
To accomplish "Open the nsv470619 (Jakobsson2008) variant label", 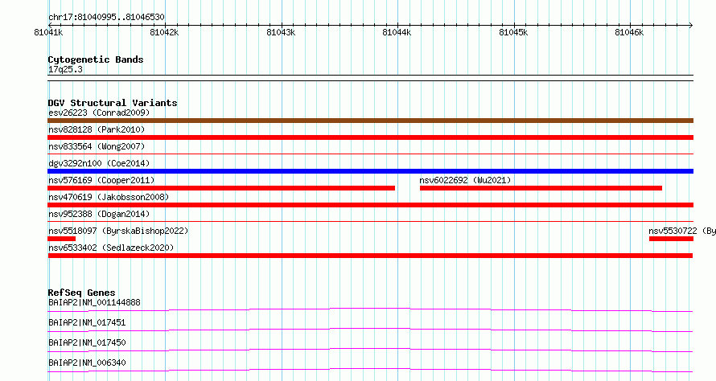I will click(x=109, y=197).
